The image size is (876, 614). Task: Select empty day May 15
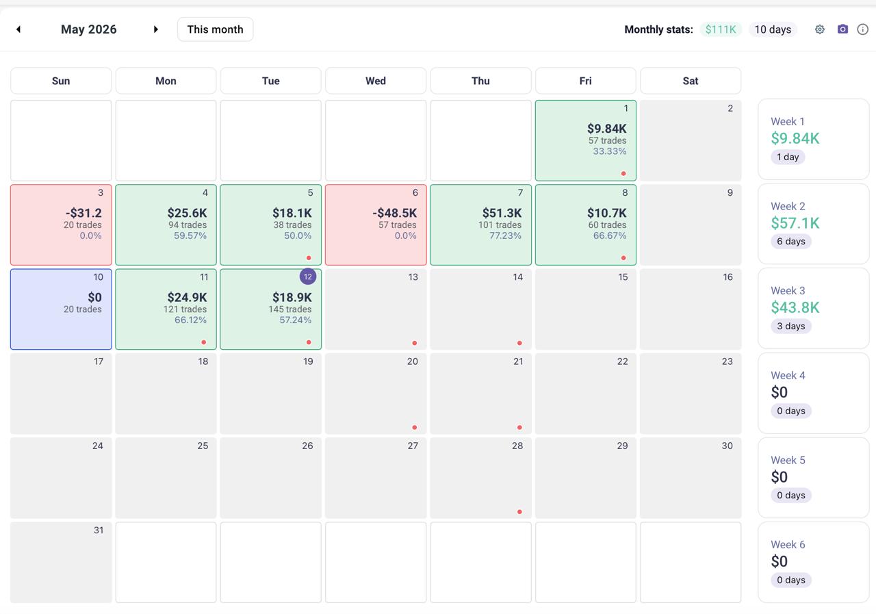(x=586, y=309)
